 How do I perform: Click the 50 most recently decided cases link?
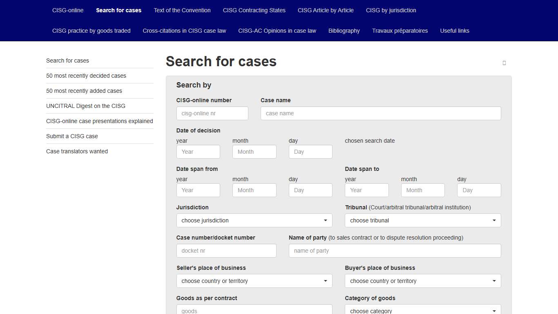tap(86, 76)
